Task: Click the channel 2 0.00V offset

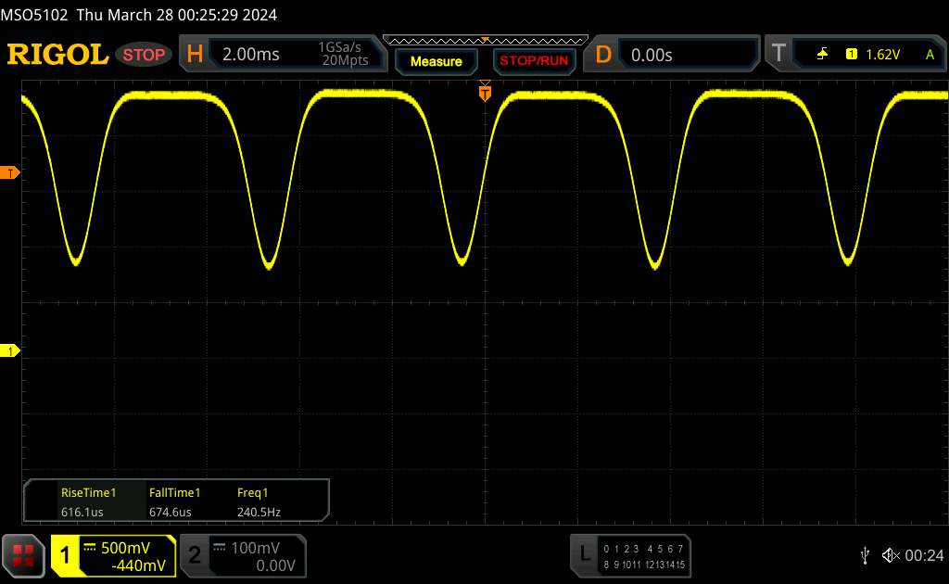Action: click(275, 565)
